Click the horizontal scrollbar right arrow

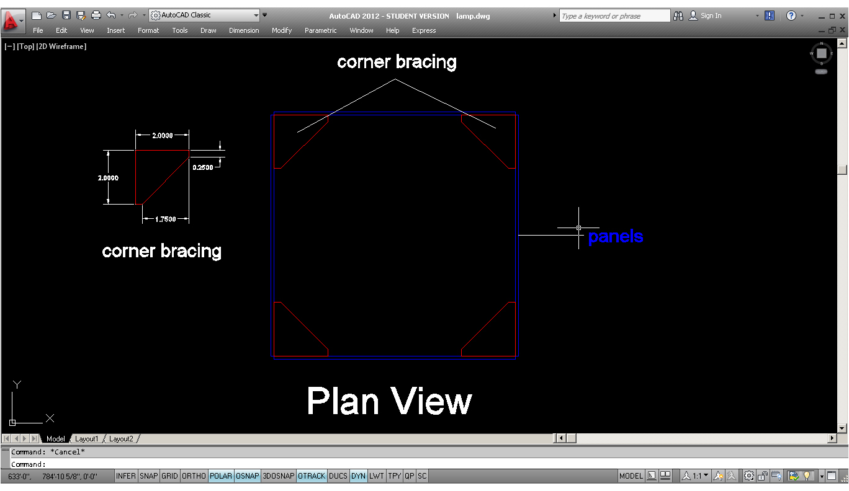[x=832, y=438]
